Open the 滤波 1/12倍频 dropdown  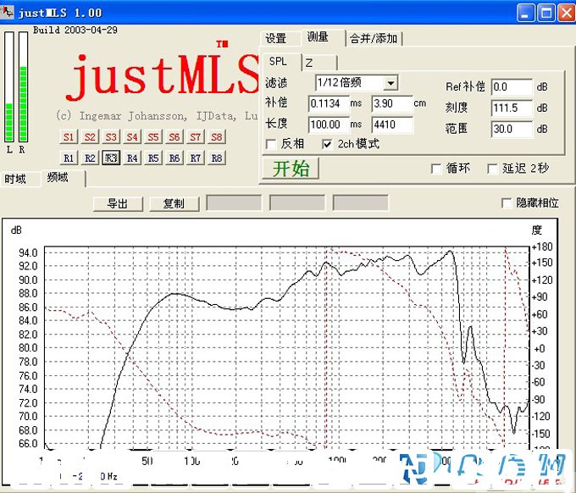[x=390, y=83]
